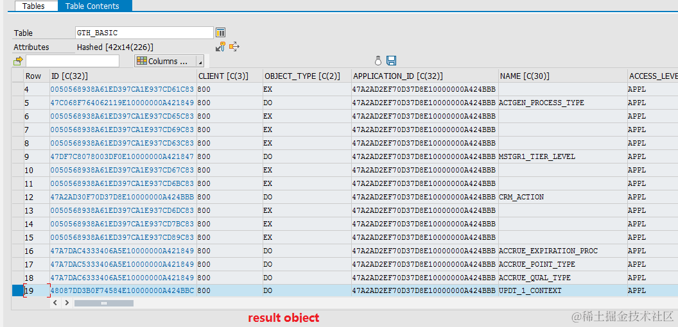Image resolution: width=678 pixels, height=327 pixels.
Task: Click the scroll left arrow below table
Action: click(x=55, y=303)
